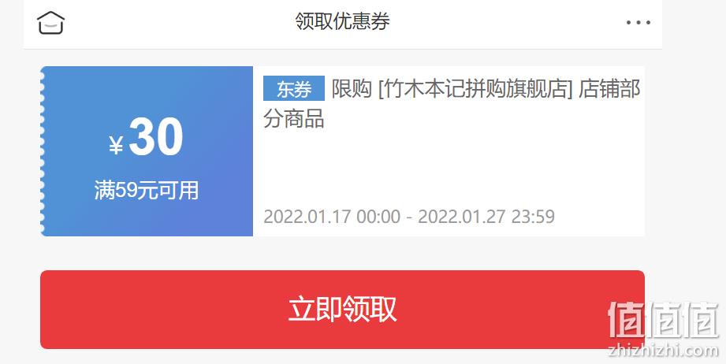Select the 满59元可用 condition text
This screenshot has width=726, height=364.
click(x=147, y=190)
